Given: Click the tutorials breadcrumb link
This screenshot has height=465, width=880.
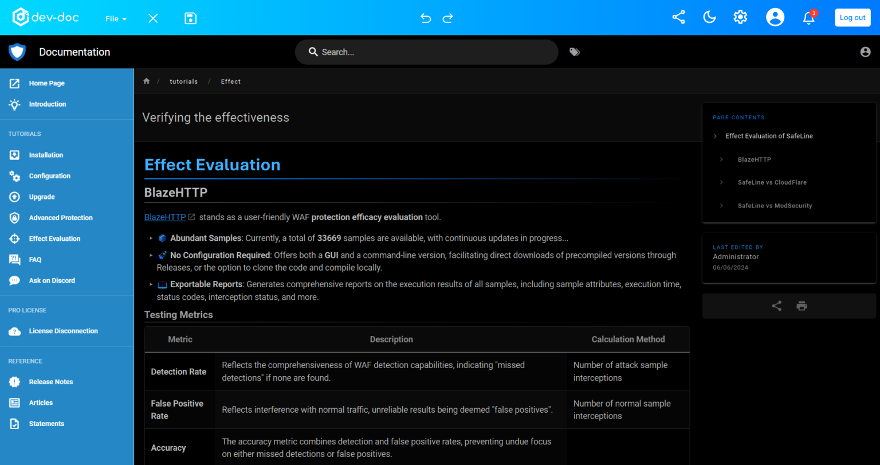Looking at the screenshot, I should tap(183, 81).
